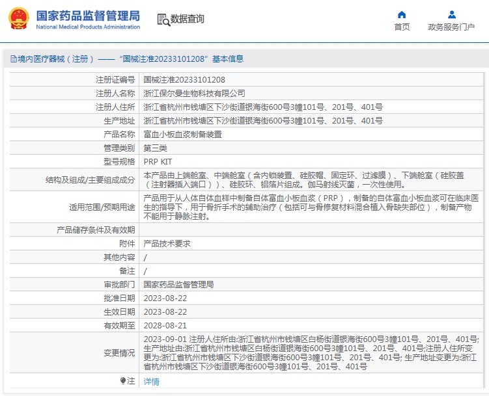Click the document icon beside 境内医疗器械

(x=14, y=59)
